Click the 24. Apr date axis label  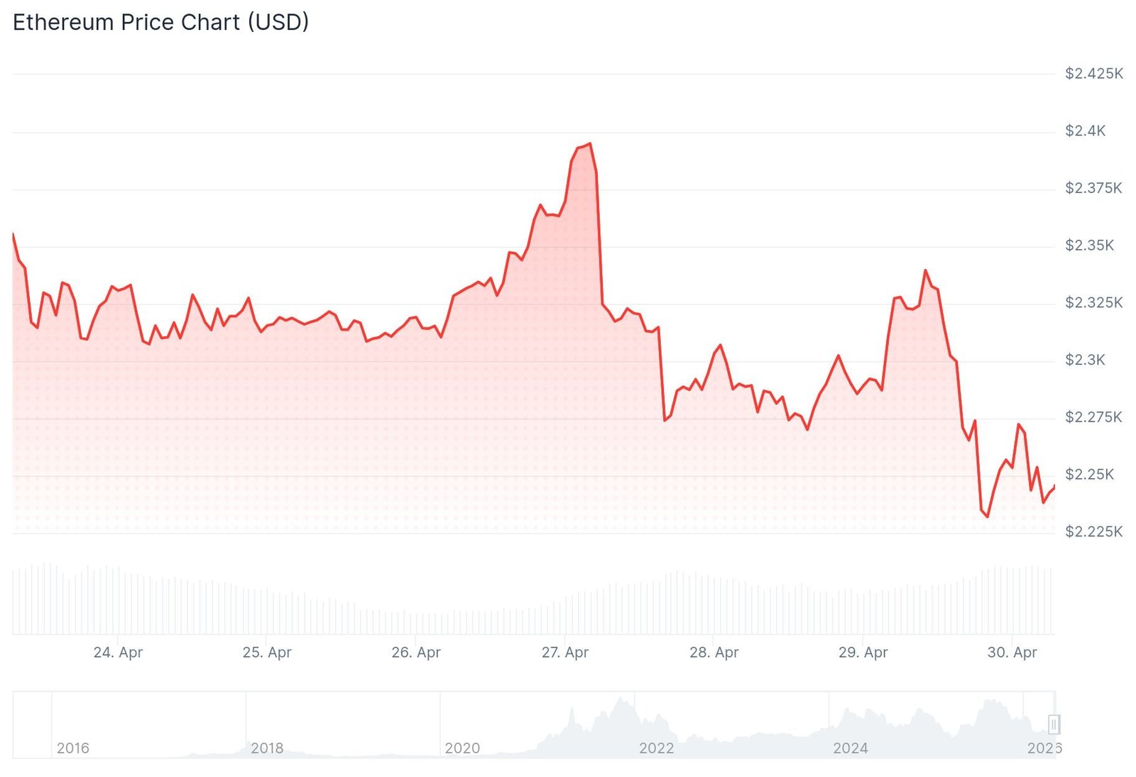[x=118, y=652]
